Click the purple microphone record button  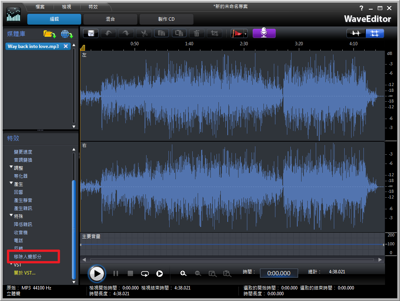(x=264, y=33)
